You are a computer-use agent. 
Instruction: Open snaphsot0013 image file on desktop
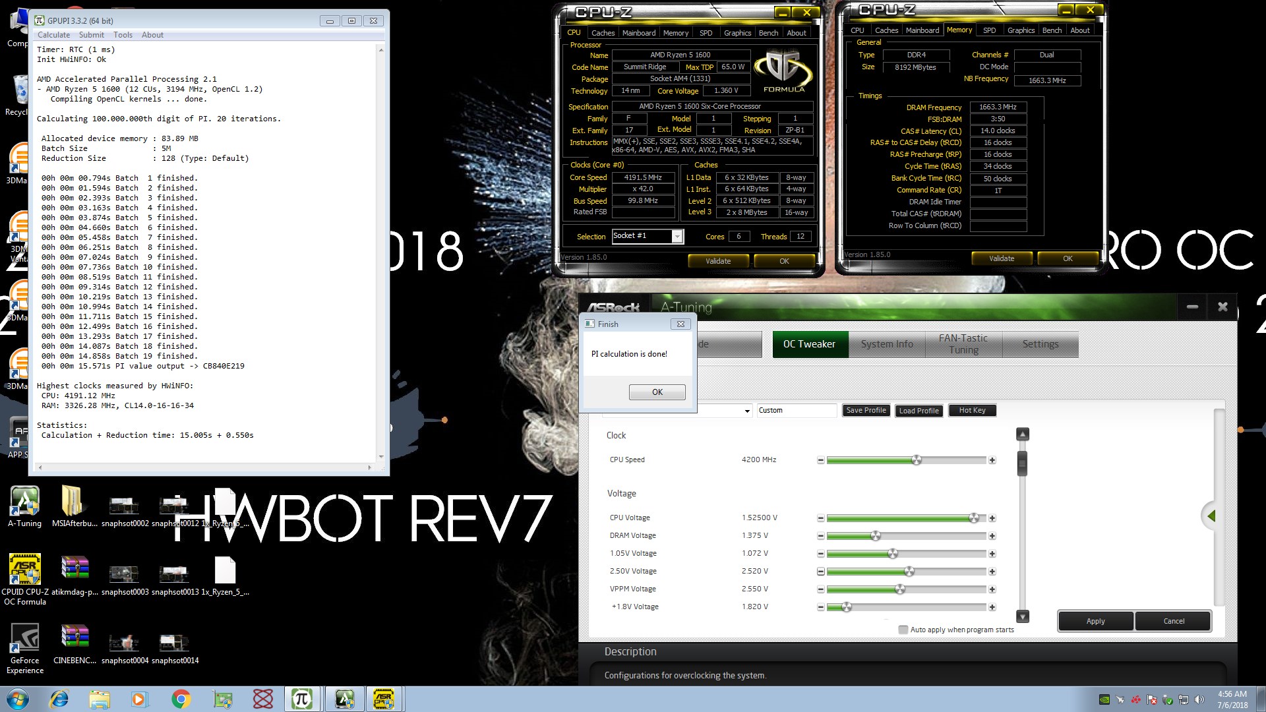(175, 579)
